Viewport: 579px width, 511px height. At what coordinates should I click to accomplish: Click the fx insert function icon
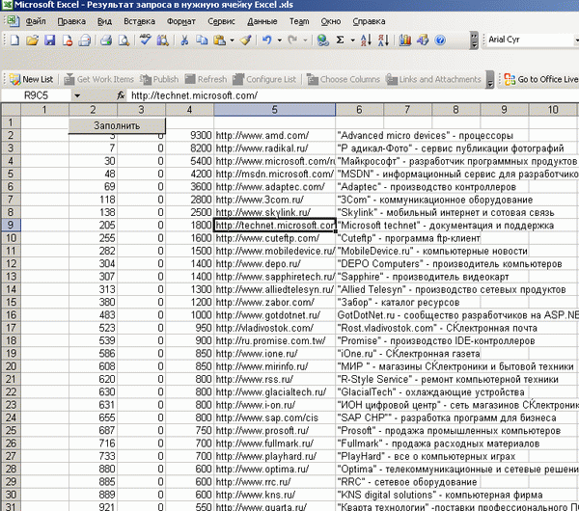121,95
